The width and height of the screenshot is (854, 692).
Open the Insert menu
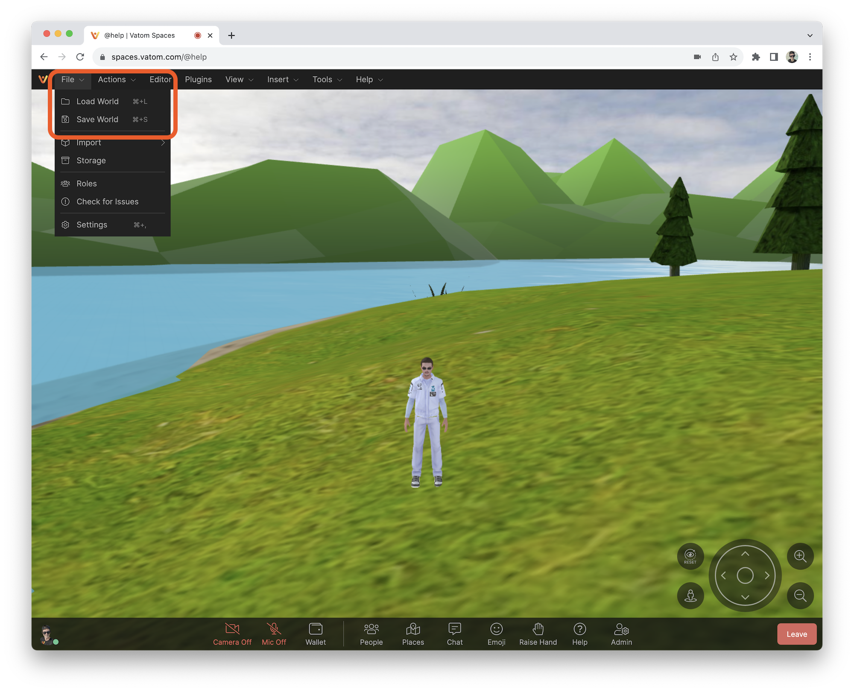283,79
